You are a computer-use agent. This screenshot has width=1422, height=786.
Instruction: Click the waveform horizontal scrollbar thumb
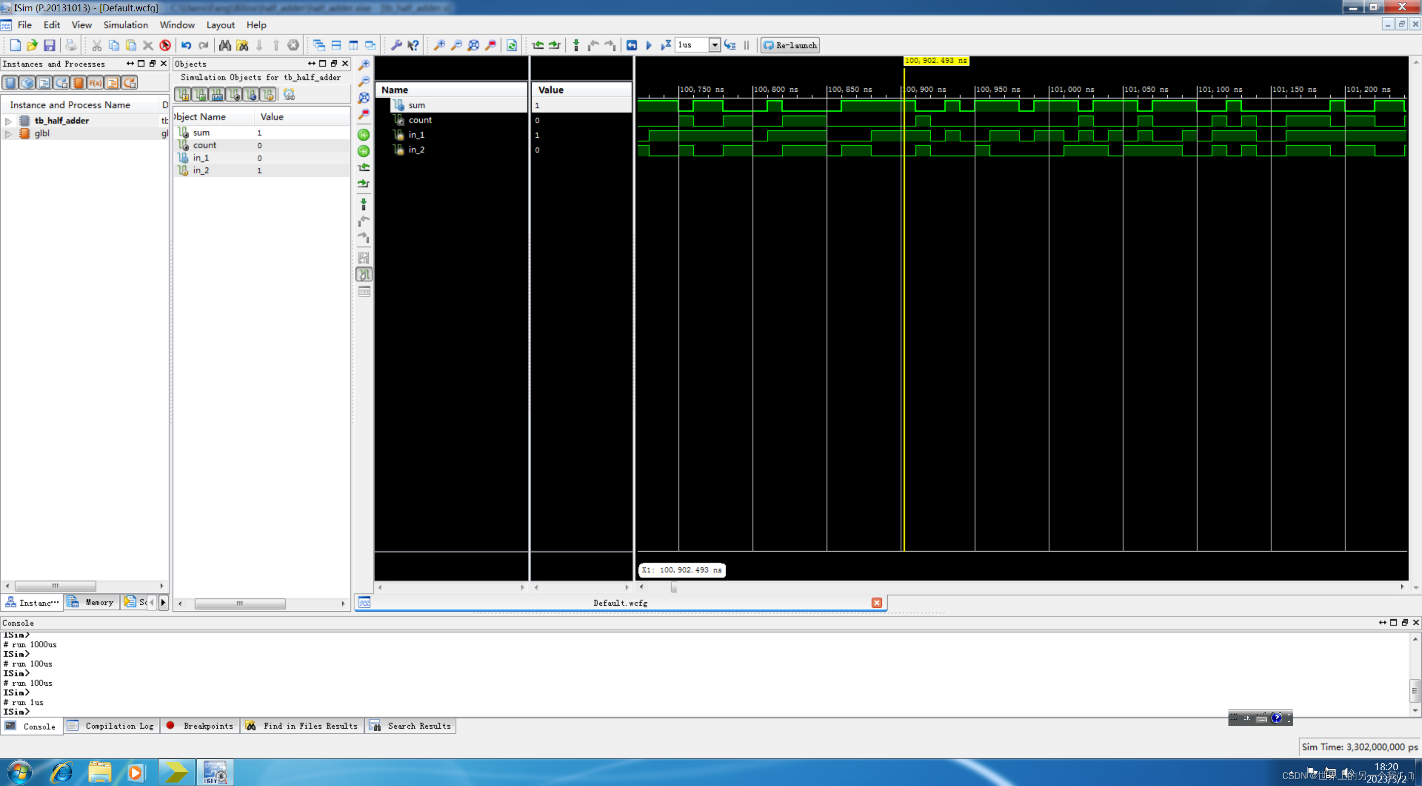tap(673, 588)
